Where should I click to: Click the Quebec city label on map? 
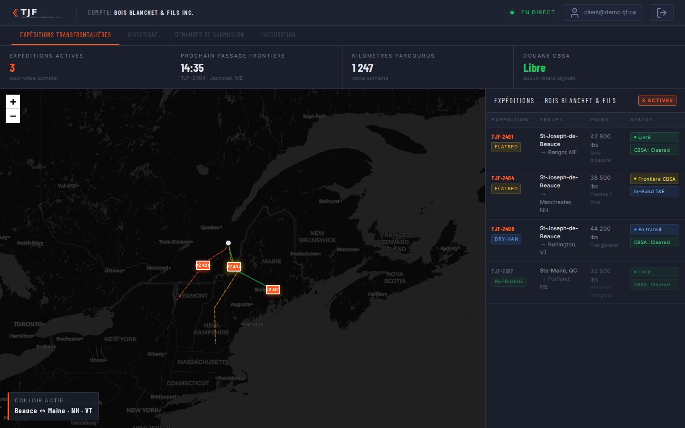click(210, 227)
